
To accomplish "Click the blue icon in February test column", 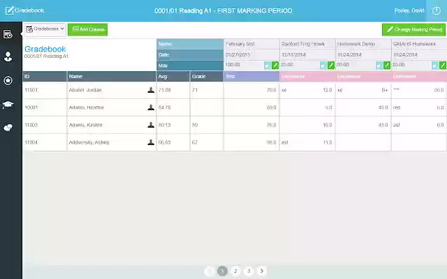I will [267, 66].
